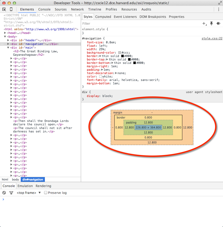Open the Network panel
The image size is (223, 227).
point(77,9)
